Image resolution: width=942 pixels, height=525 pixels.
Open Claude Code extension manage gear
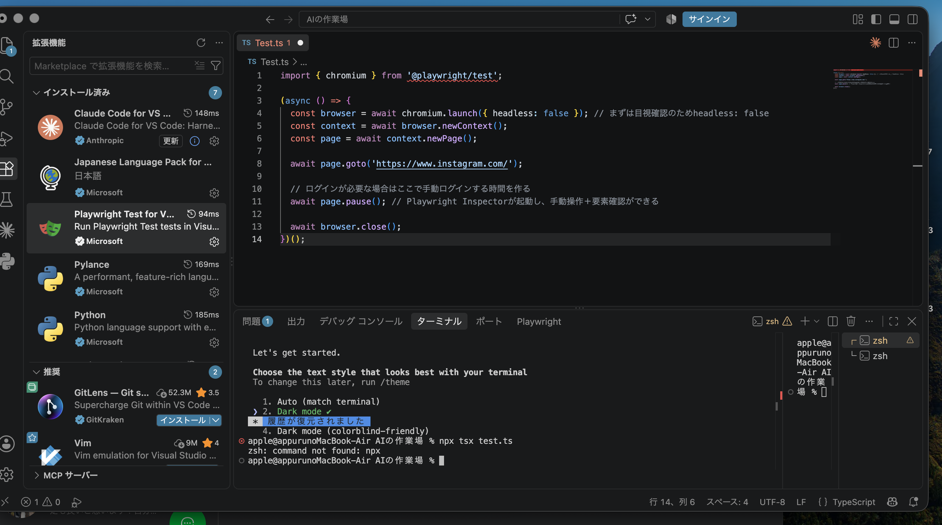214,141
